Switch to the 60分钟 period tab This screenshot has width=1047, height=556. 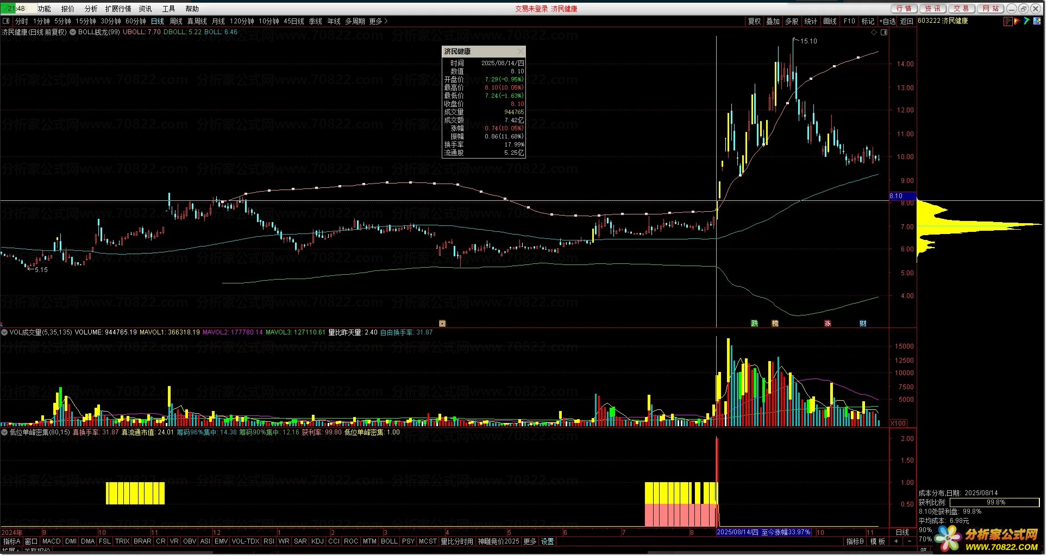click(136, 21)
